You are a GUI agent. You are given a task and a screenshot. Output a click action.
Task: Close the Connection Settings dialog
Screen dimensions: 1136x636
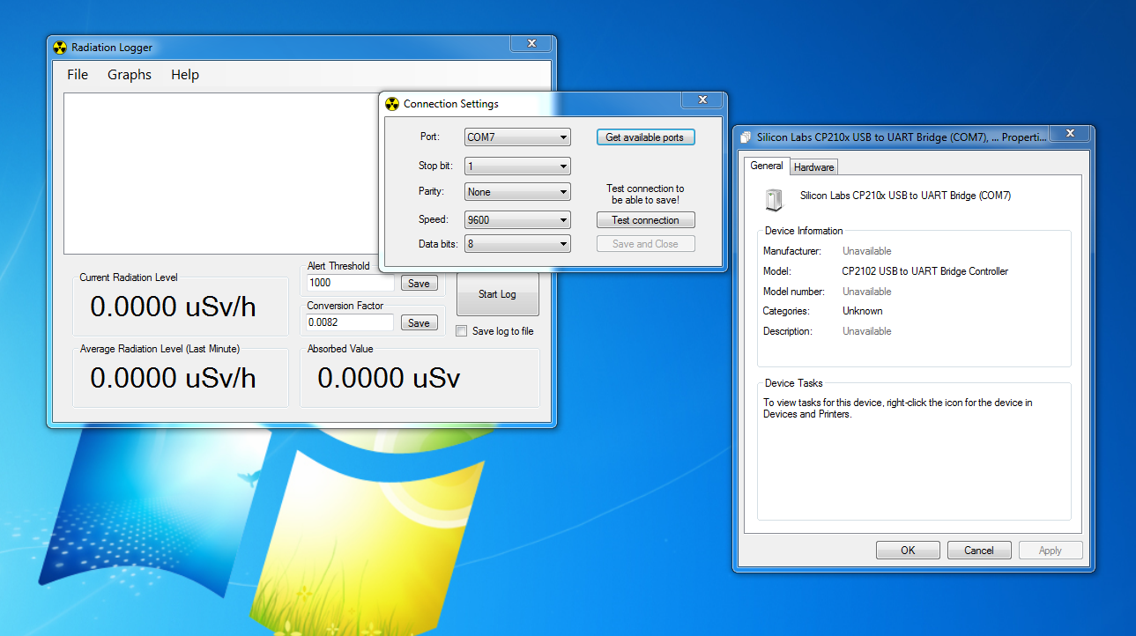click(x=702, y=100)
